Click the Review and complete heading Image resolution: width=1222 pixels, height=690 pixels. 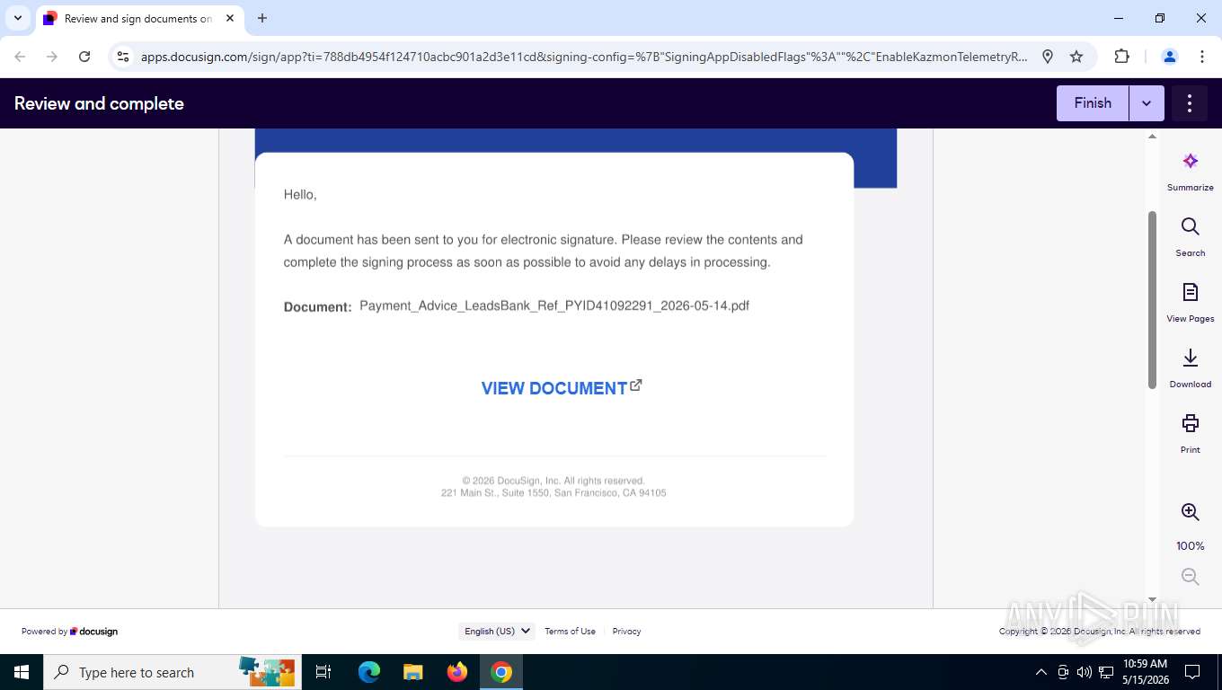(99, 103)
